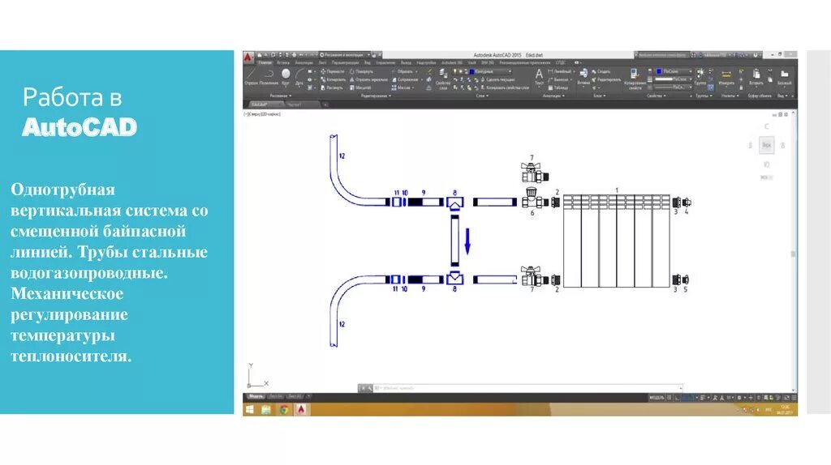This screenshot has height=465, width=831.
Task: Click the Array (Массив) command
Action: [401, 87]
